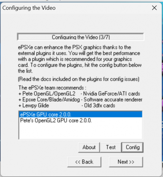163x177 pixels.
Task: Click the Test button for selected plugin
Action: click(x=111, y=147)
